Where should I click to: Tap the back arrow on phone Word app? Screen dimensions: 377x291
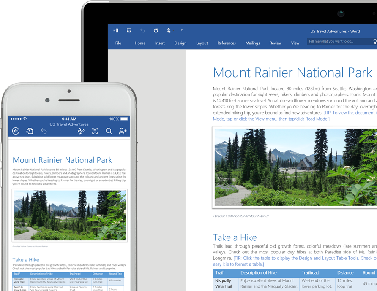(16, 131)
